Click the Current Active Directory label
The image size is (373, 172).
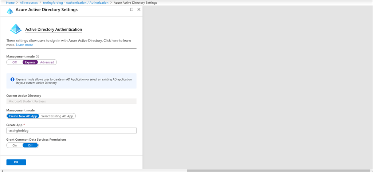(x=24, y=95)
